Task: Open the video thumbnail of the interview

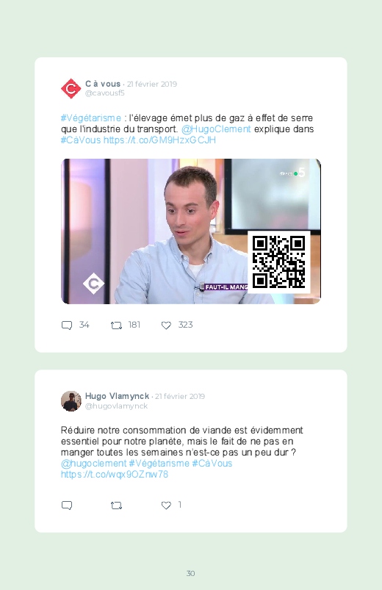Action: coord(191,231)
